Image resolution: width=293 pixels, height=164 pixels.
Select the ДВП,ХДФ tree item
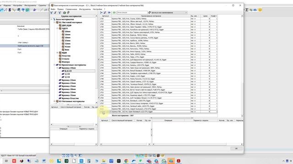[67, 26]
